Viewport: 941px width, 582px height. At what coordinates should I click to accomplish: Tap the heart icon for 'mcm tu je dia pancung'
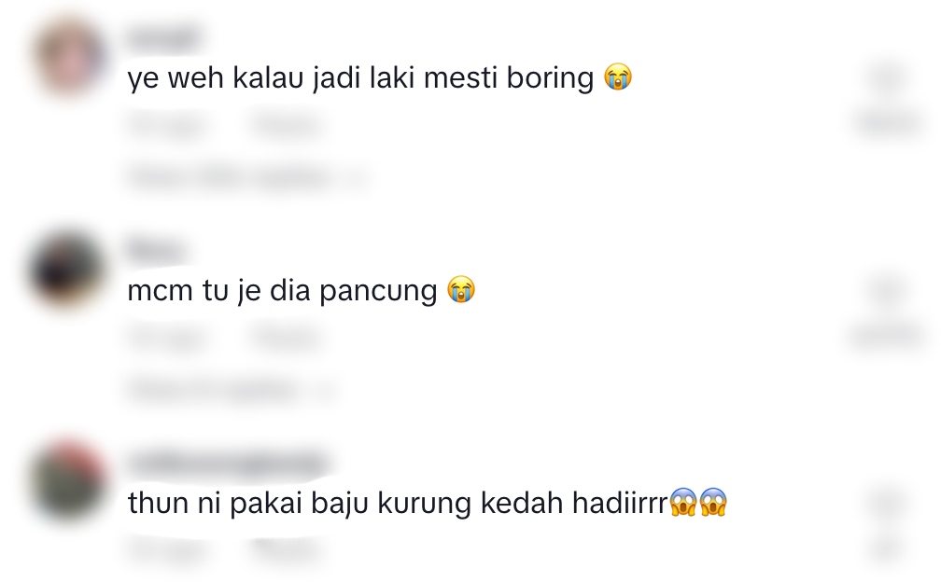point(888,292)
